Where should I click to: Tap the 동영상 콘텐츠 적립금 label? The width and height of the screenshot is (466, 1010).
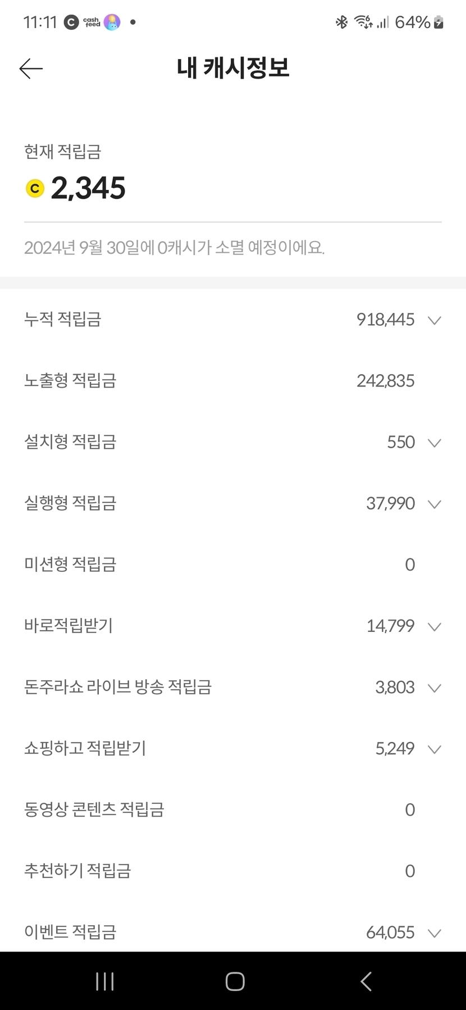pyautogui.click(x=94, y=809)
